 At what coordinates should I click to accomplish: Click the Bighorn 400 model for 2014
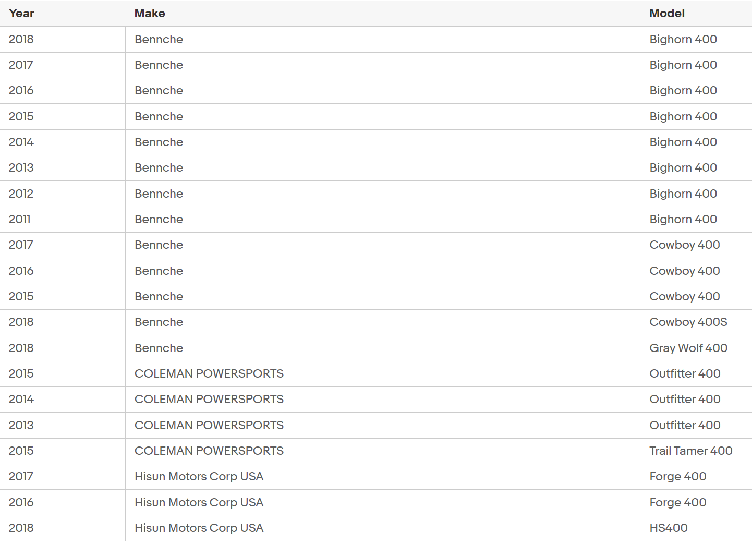pos(683,142)
